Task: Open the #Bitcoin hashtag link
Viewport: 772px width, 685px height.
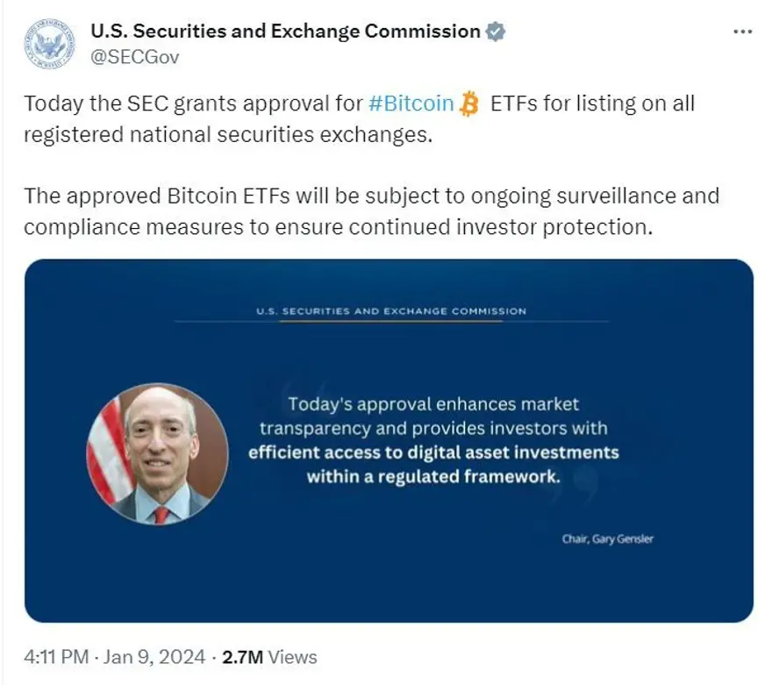Action: click(x=411, y=104)
